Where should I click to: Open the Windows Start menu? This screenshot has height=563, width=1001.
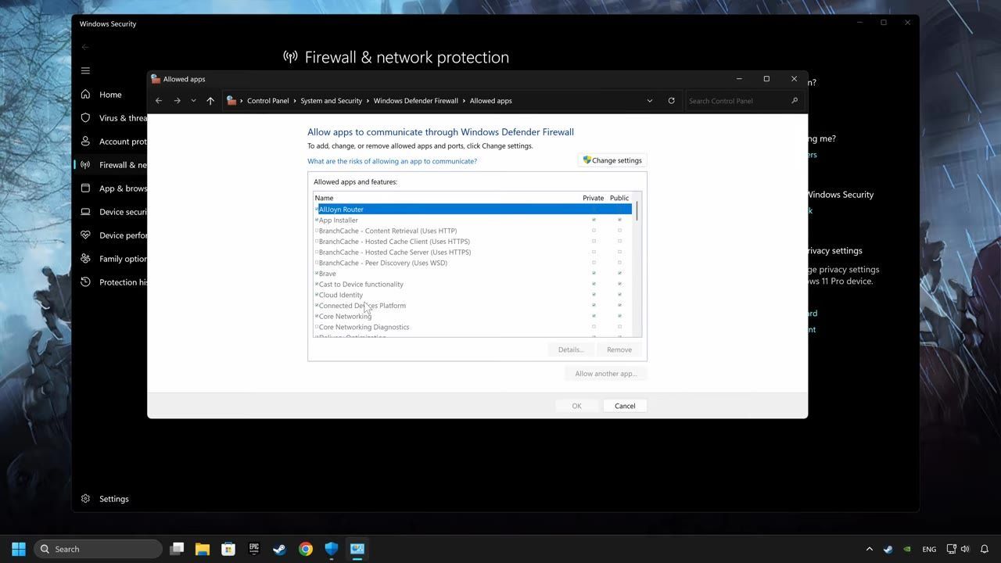[x=19, y=549]
